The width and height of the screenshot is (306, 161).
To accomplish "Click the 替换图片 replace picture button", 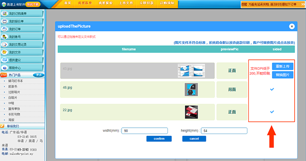I will (282, 75).
